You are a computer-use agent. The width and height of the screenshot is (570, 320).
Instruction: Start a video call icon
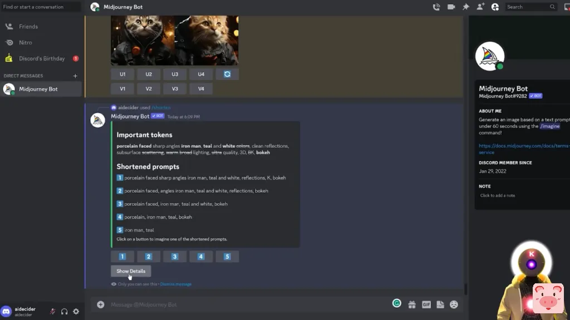pos(451,7)
